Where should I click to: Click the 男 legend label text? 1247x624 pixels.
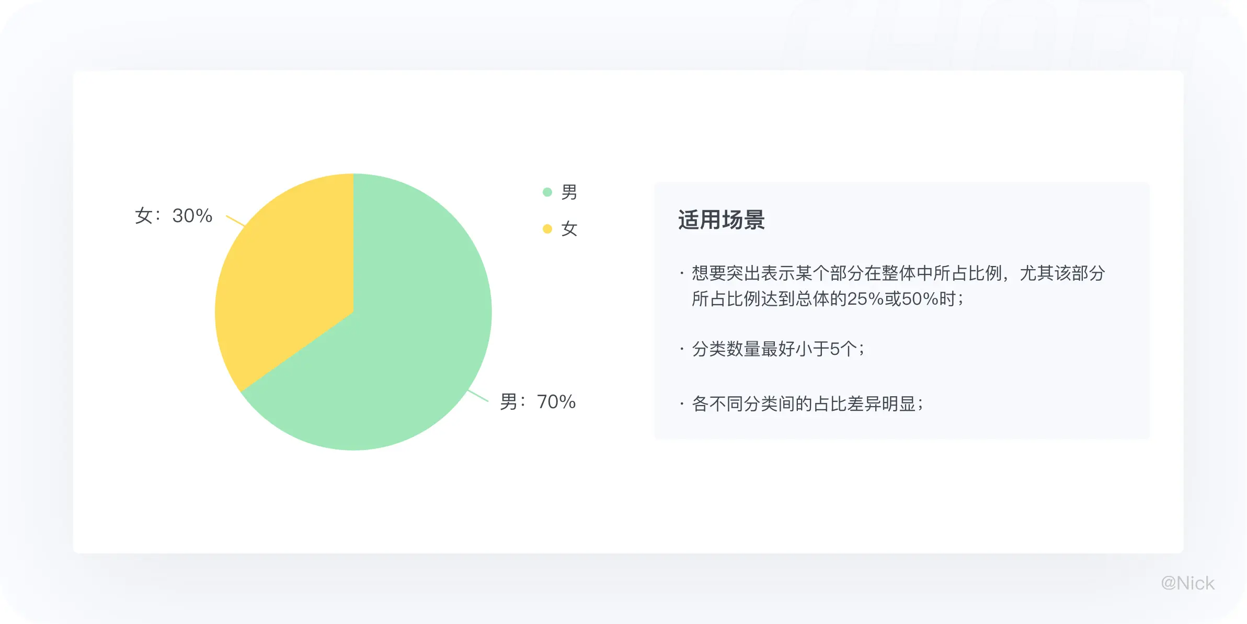tap(569, 192)
